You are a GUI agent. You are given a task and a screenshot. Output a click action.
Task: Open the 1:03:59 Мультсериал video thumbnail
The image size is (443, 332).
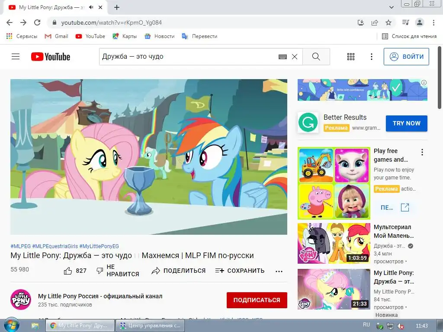pyautogui.click(x=334, y=243)
